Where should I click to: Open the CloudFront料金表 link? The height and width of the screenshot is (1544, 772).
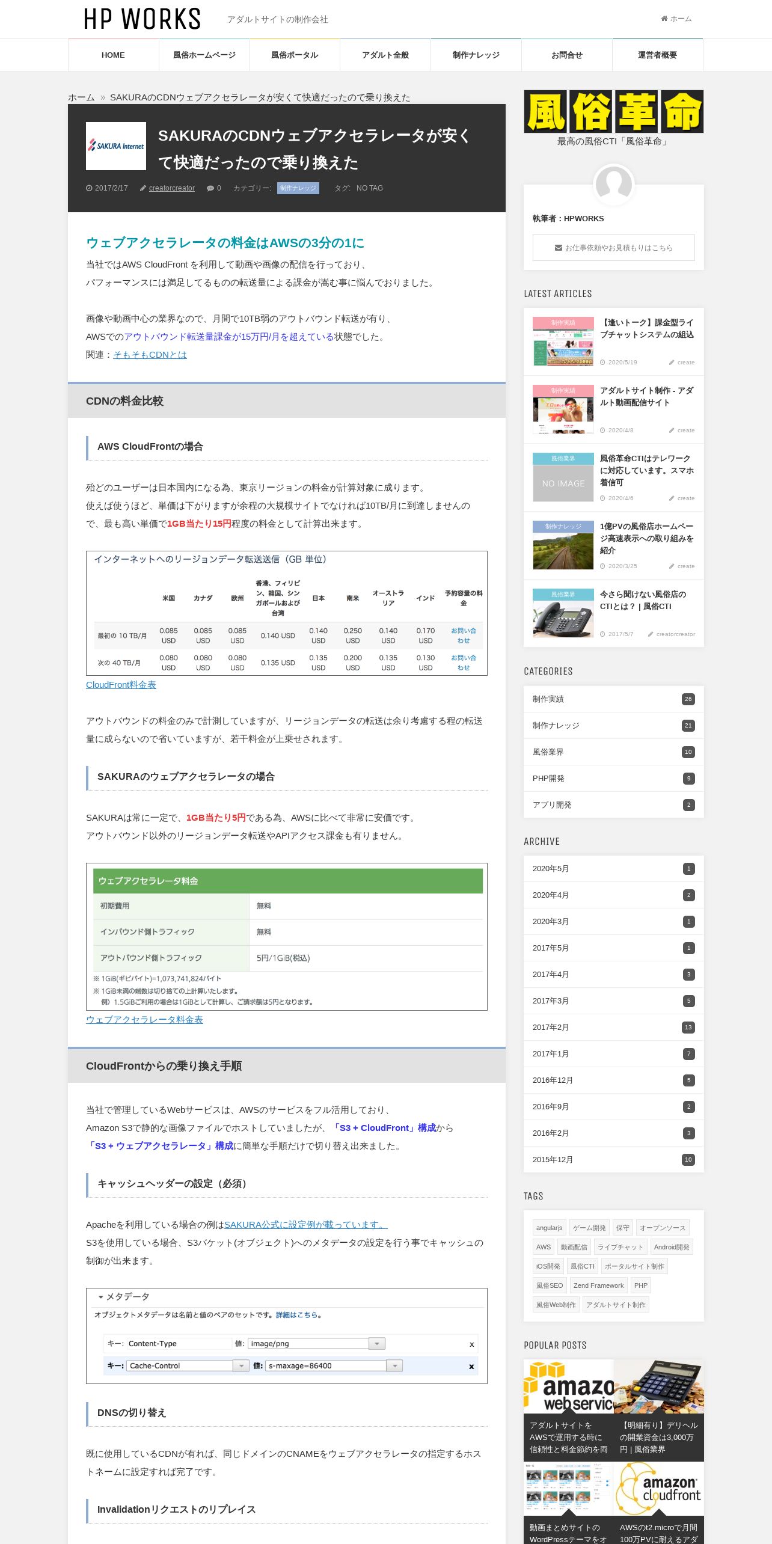coord(121,685)
